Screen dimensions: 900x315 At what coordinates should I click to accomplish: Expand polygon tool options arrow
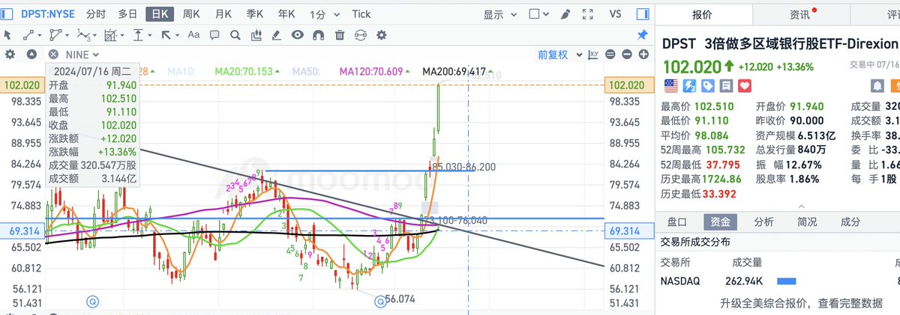66,34
